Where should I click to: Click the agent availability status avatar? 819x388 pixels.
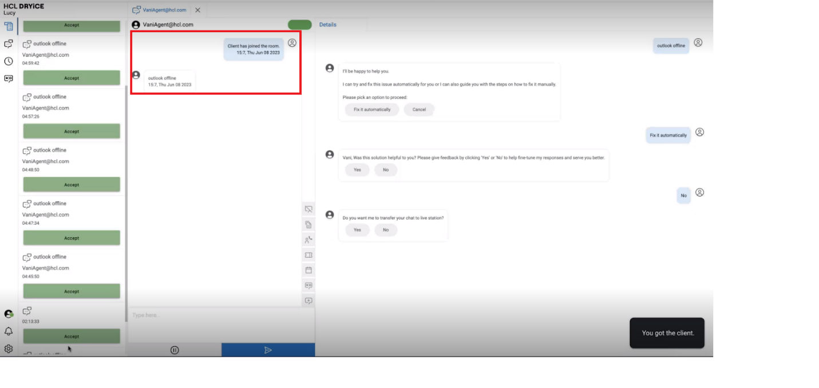9,314
